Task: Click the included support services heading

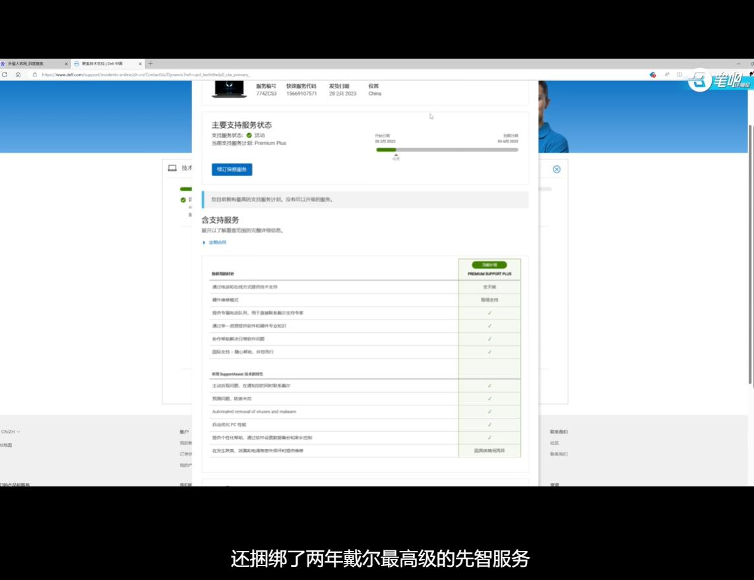Action: point(220,220)
